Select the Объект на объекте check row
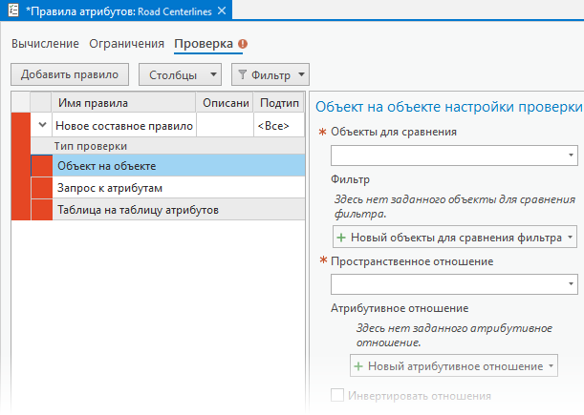 pyautogui.click(x=179, y=166)
